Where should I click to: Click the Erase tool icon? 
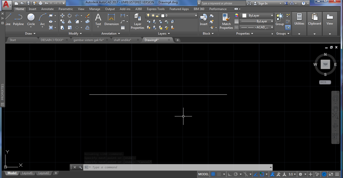(87, 16)
